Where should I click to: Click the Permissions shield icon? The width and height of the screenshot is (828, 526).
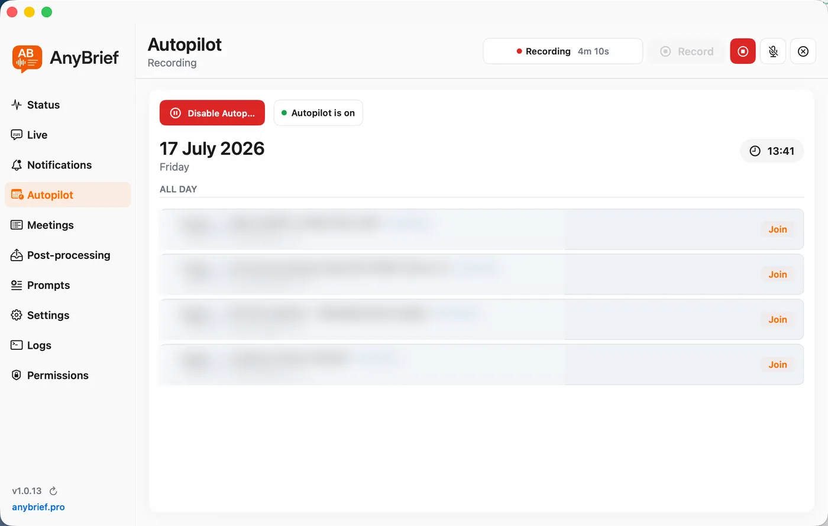click(x=17, y=375)
